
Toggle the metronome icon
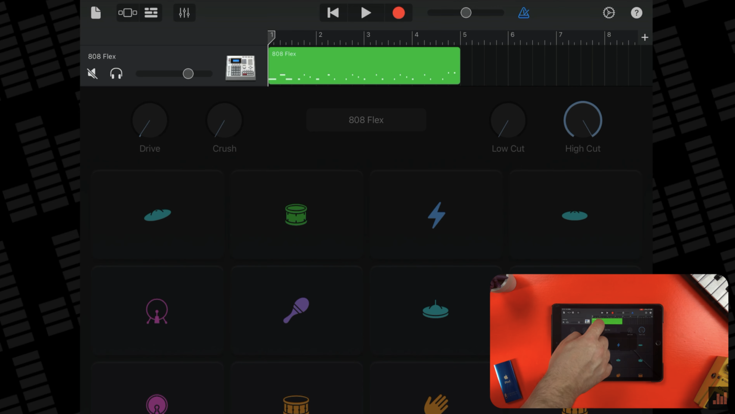(x=523, y=13)
